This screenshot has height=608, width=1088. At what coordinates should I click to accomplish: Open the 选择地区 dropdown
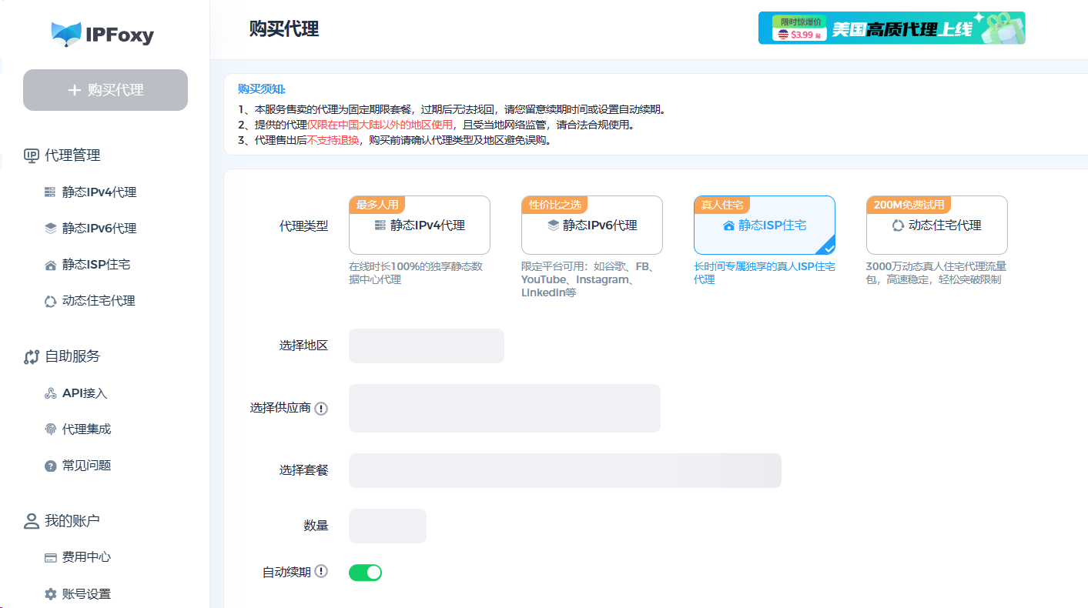[426, 346]
